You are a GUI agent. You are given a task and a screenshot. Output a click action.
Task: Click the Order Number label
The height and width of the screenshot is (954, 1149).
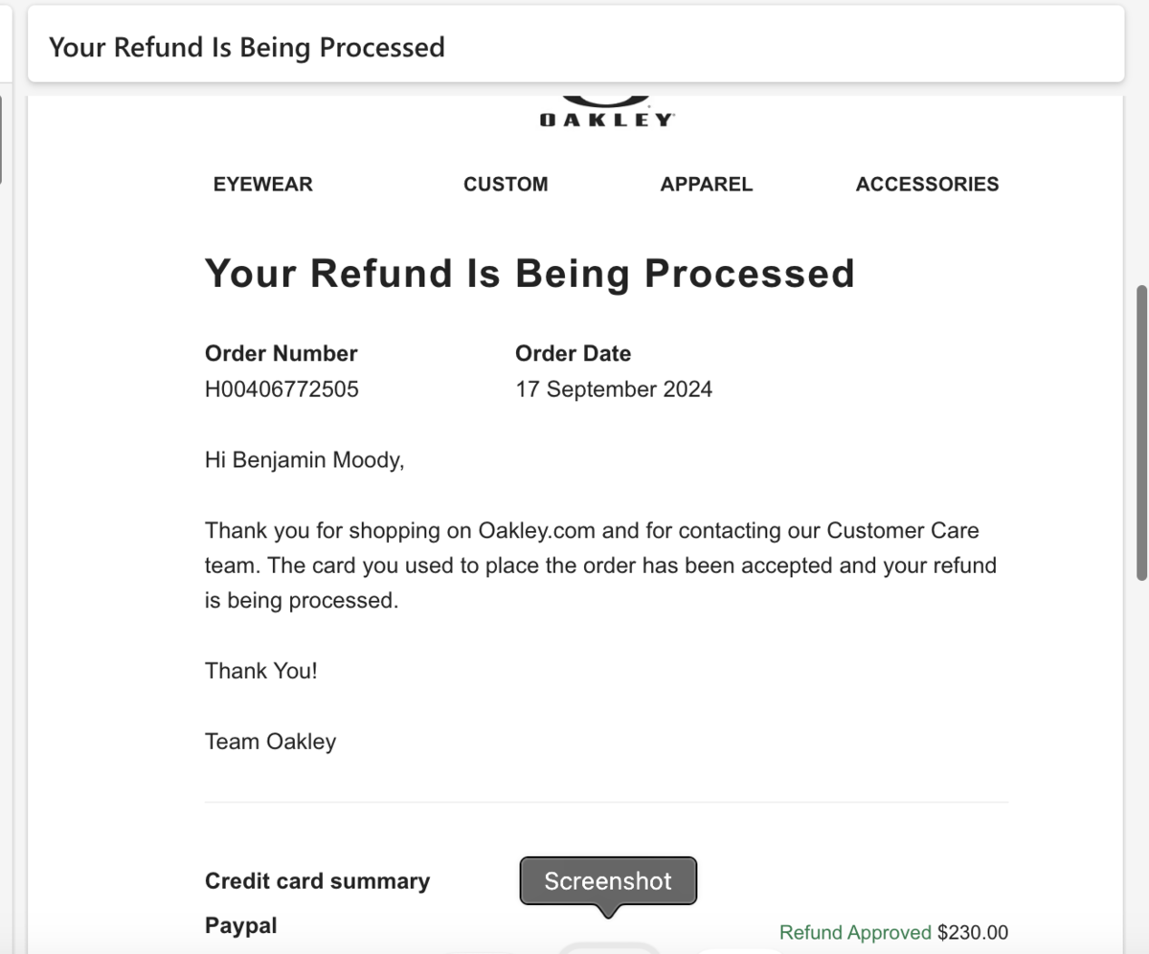pos(281,354)
